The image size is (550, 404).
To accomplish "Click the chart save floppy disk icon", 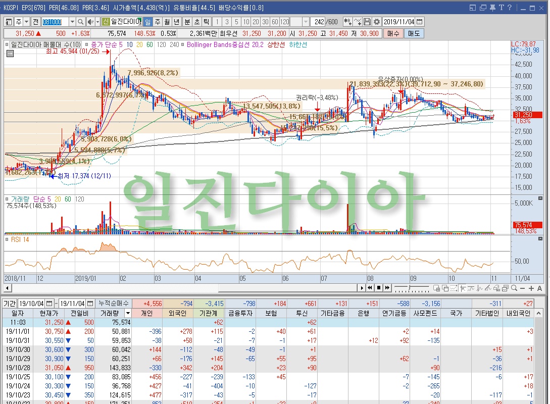I will click(x=367, y=22).
